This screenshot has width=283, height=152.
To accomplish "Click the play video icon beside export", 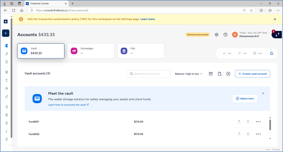I will [x=228, y=74].
